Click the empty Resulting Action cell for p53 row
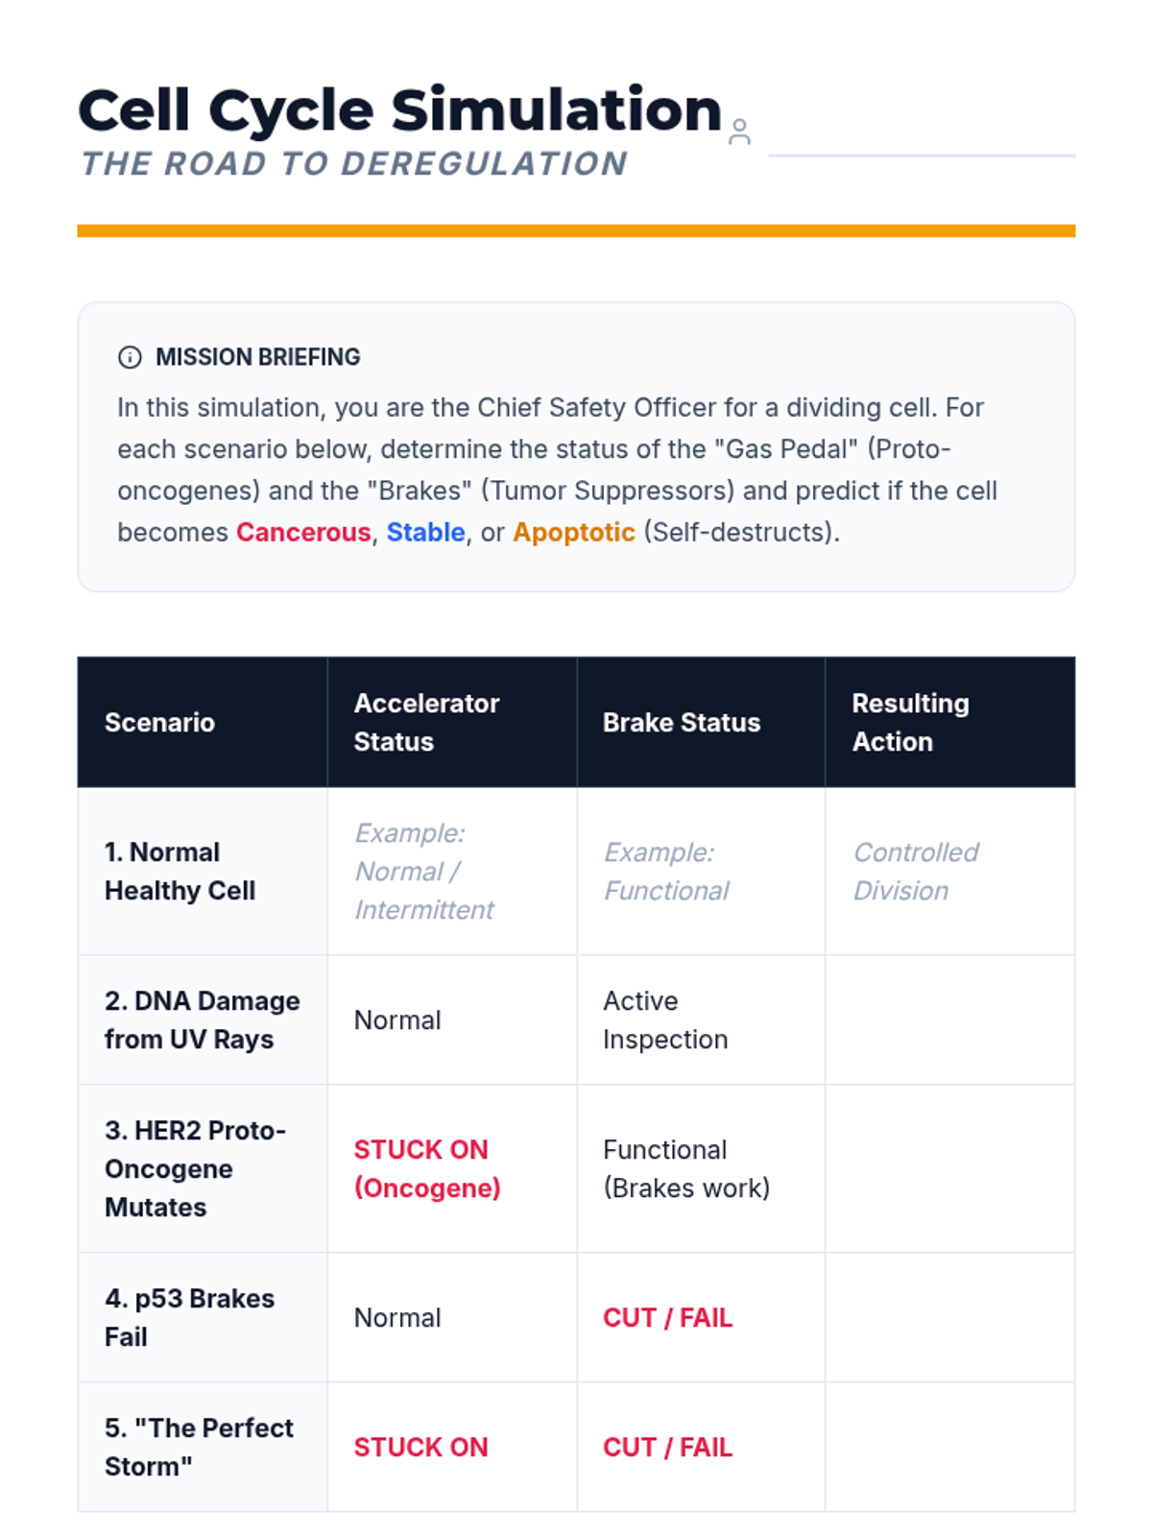Screen dimensions: 1152x1536 click(x=949, y=1317)
